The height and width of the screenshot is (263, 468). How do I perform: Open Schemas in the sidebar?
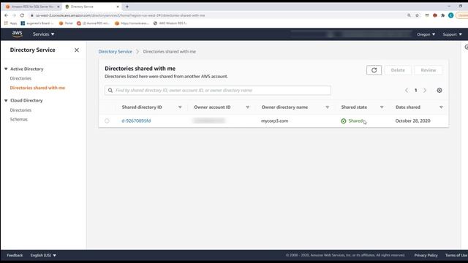pyautogui.click(x=19, y=119)
